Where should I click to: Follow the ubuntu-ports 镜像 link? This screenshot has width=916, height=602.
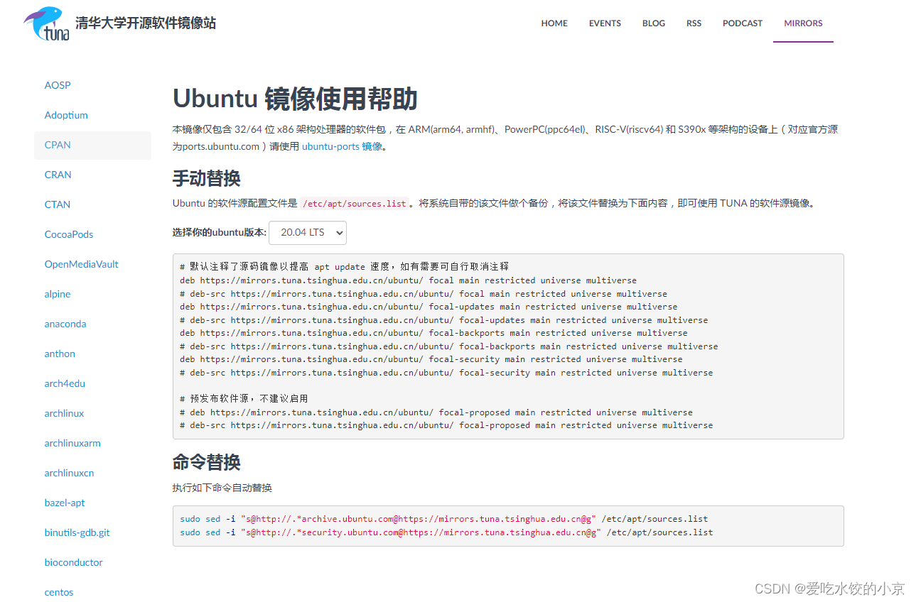pyautogui.click(x=342, y=147)
